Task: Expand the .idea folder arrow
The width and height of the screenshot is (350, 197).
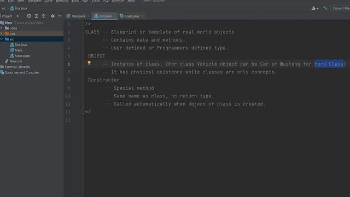Action: coord(2,28)
